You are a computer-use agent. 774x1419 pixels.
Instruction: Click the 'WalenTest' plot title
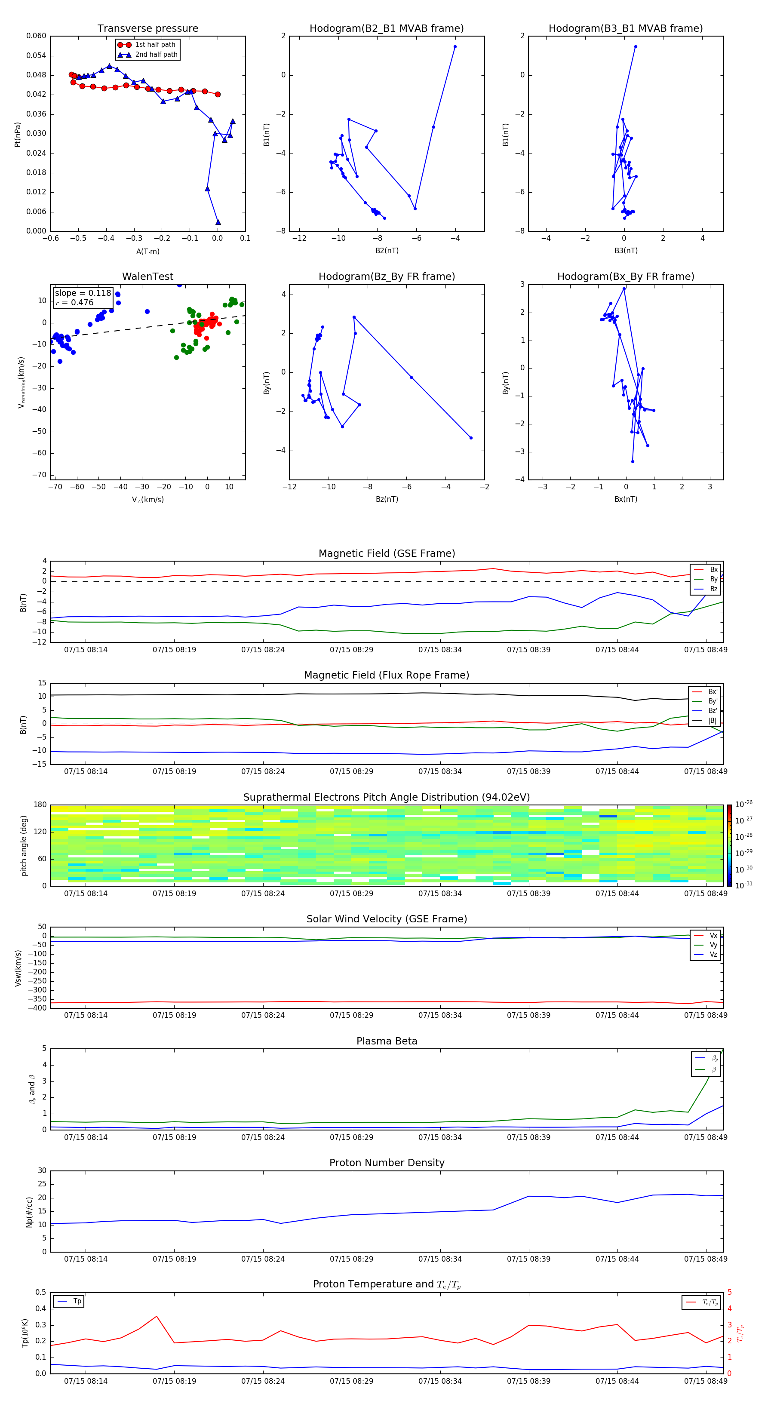point(147,276)
